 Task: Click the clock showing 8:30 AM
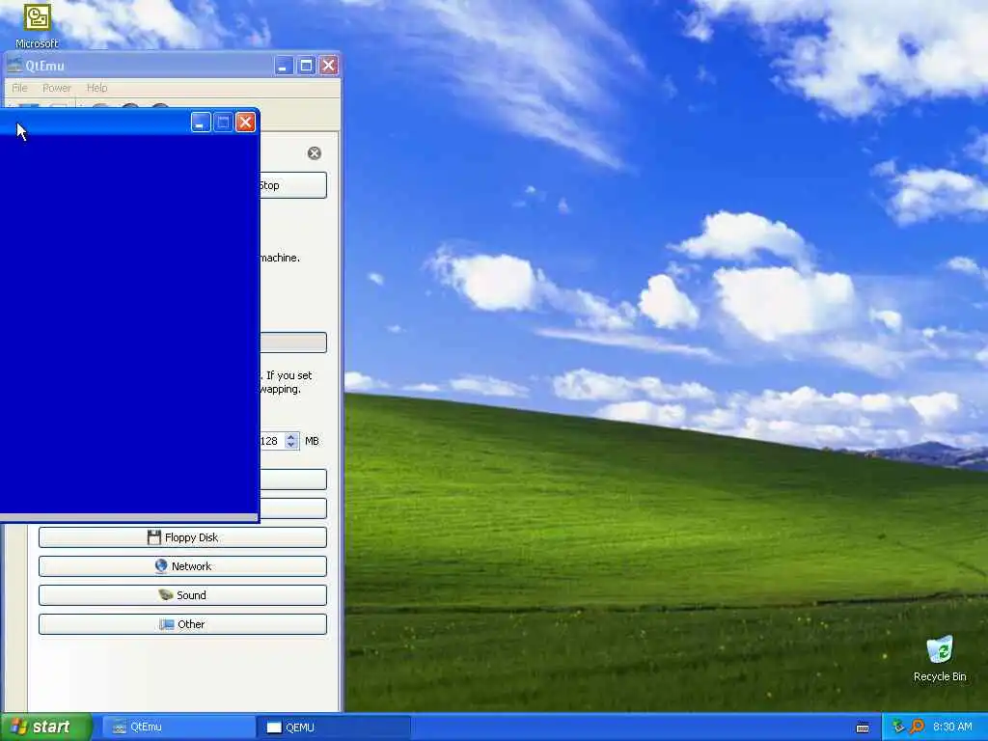coord(952,727)
